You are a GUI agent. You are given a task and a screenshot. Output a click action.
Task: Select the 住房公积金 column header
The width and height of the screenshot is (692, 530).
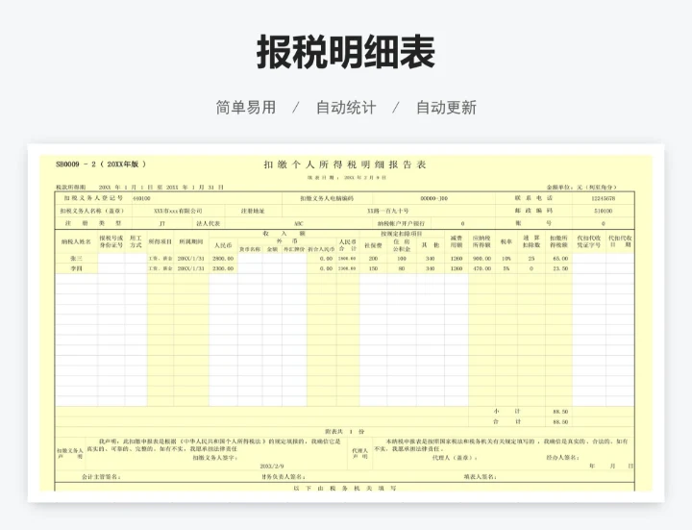(x=402, y=245)
